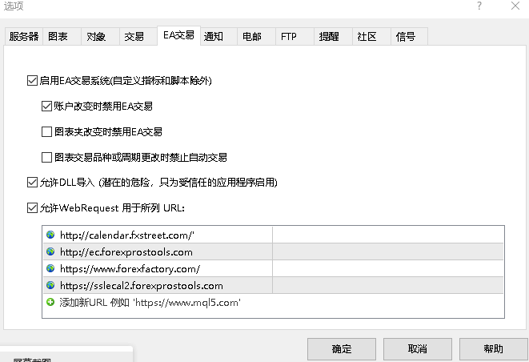Screen dimensions: 529x362
Task: Open the 图表 tab
Action: point(62,37)
